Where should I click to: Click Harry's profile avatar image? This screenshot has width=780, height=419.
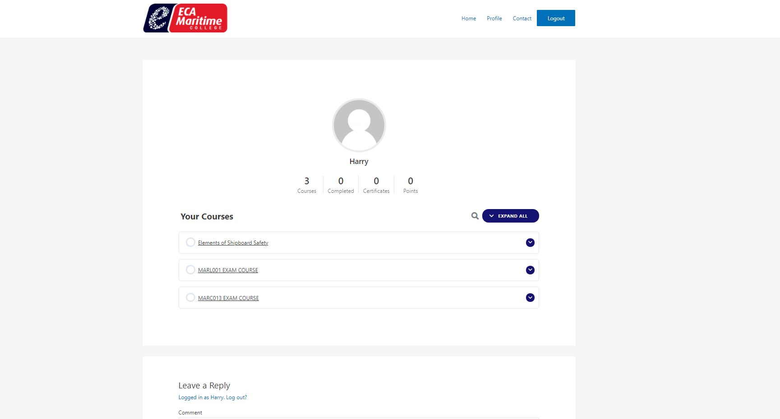[359, 125]
